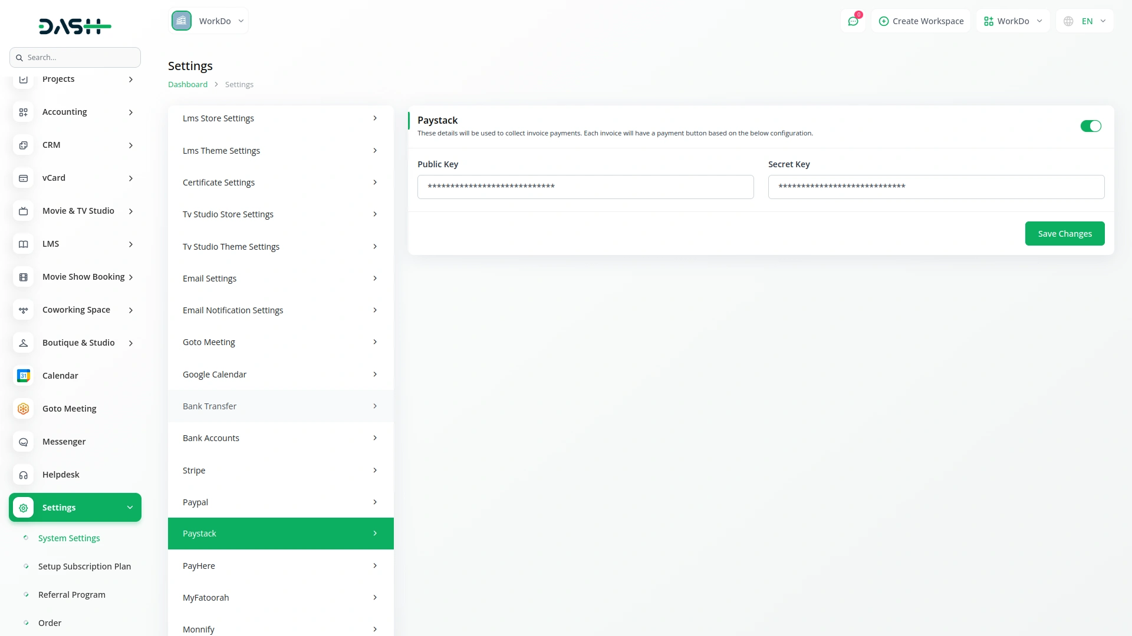Open the Dashboard breadcrumb link
This screenshot has width=1132, height=636.
(187, 84)
